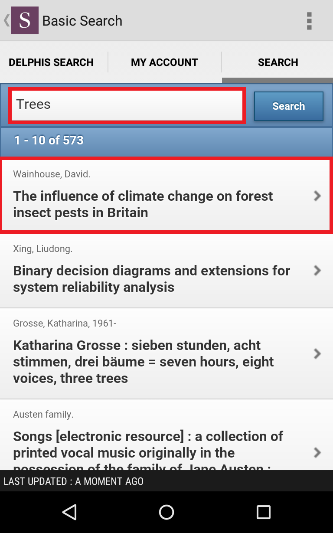Expand chevron for Austen family Songs result
Viewport: 333px width, 533px height.
pos(317,453)
